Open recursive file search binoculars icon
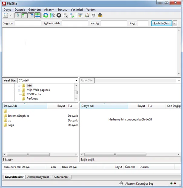The image size is (183, 188). tap(100, 15)
